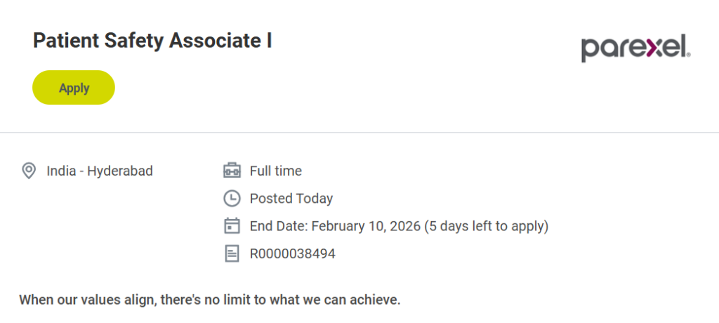Image resolution: width=719 pixels, height=323 pixels.
Task: Click the requisition number R0000038494
Action: (293, 254)
